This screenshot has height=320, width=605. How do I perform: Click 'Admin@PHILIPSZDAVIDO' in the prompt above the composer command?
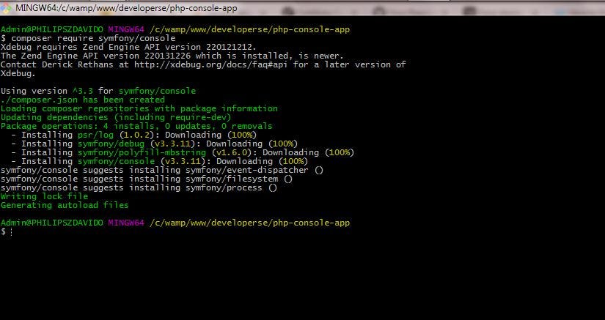click(52, 29)
